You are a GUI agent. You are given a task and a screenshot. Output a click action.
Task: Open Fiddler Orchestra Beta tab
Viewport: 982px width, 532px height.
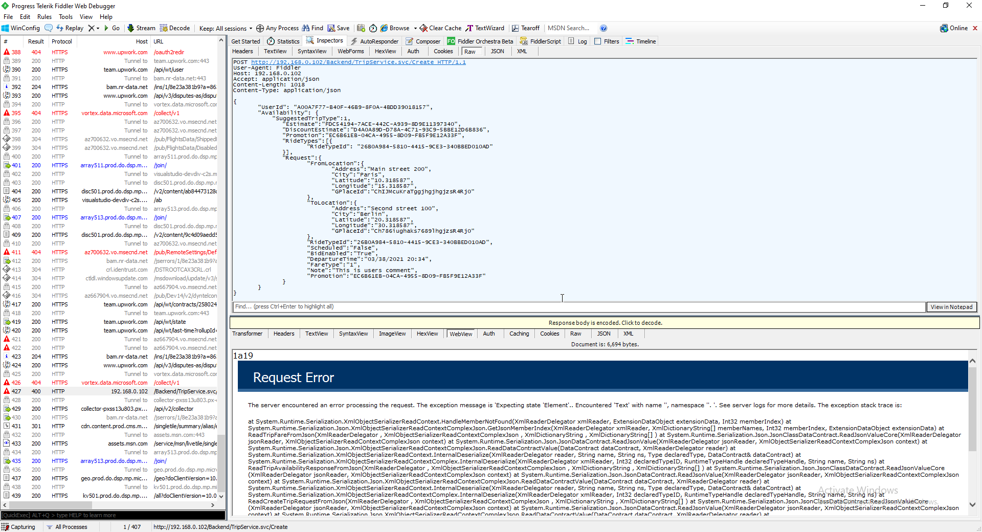pos(480,41)
